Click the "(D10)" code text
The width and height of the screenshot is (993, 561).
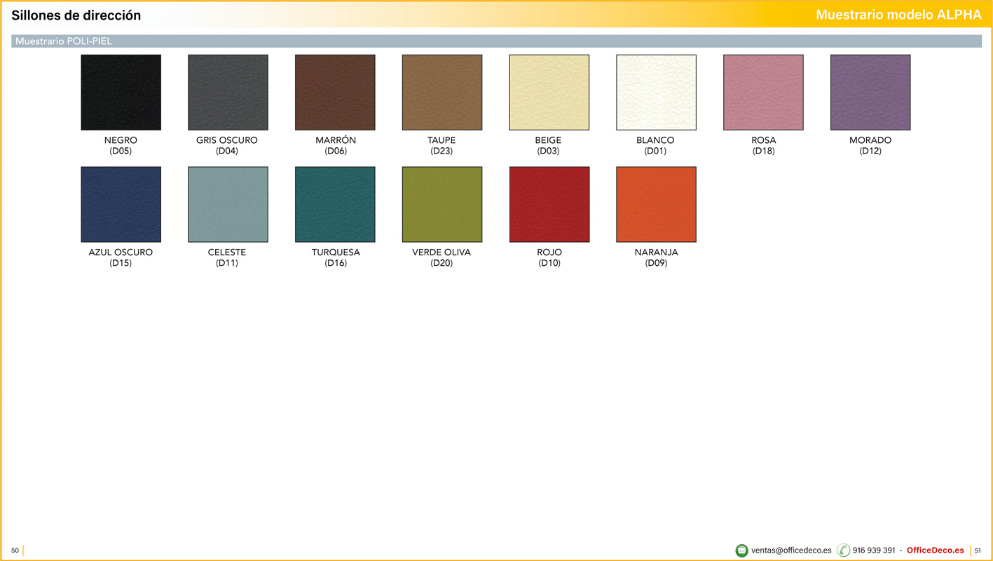549,263
